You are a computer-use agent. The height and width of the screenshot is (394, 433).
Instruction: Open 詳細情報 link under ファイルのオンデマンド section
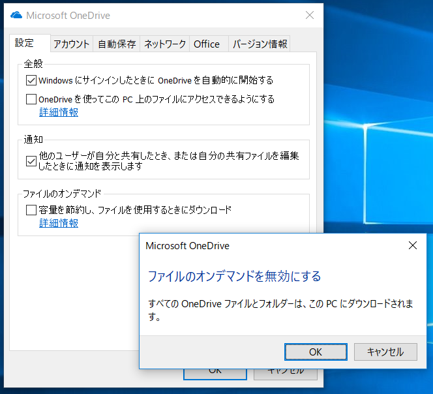(59, 223)
